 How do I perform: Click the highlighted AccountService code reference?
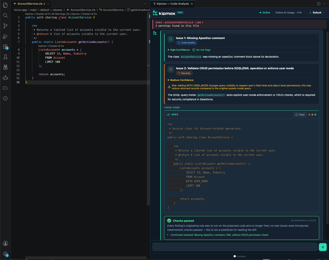[x=191, y=57]
